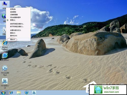Click 管理(G) in the context menu
The height and width of the screenshot is (95, 127).
coord(18,20)
